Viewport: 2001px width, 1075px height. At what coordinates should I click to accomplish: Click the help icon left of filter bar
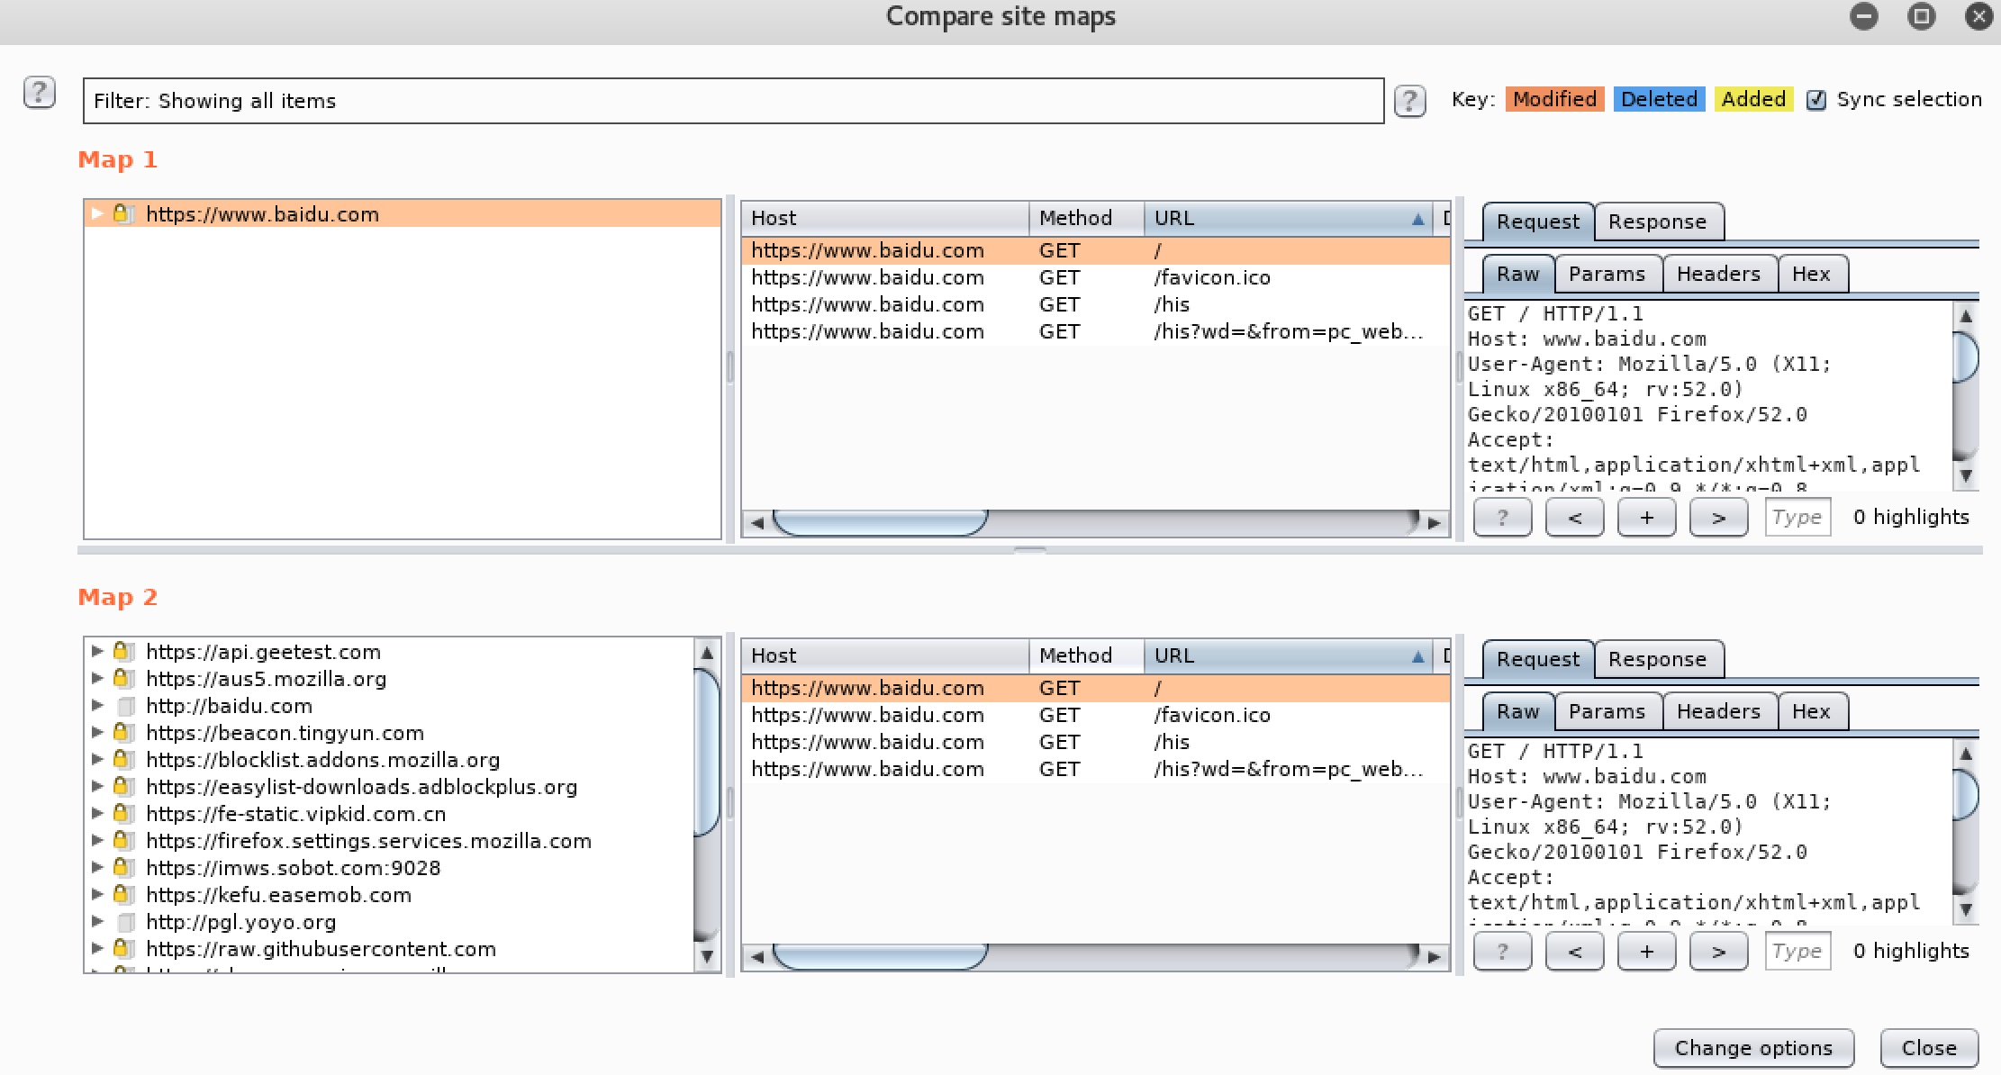click(x=39, y=93)
